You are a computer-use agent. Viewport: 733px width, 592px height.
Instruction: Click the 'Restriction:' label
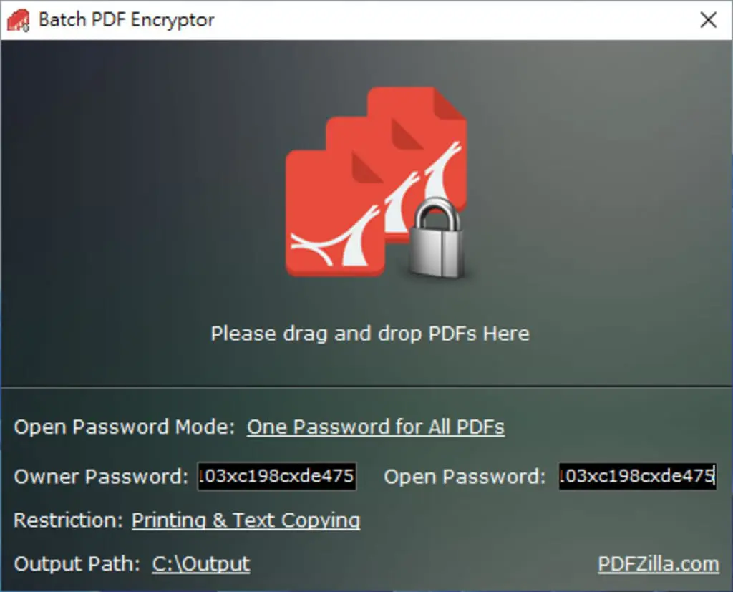(x=68, y=520)
